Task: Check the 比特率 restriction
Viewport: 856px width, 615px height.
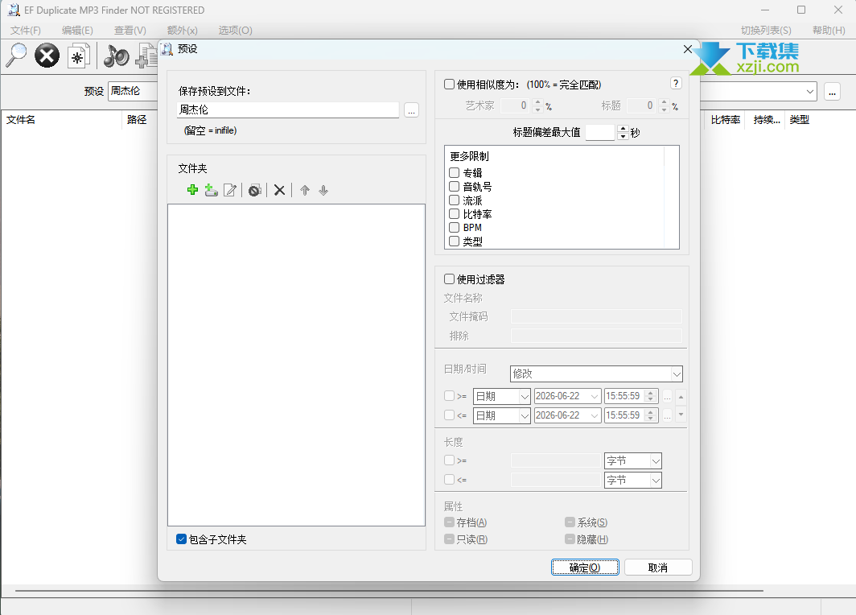Action: (454, 213)
